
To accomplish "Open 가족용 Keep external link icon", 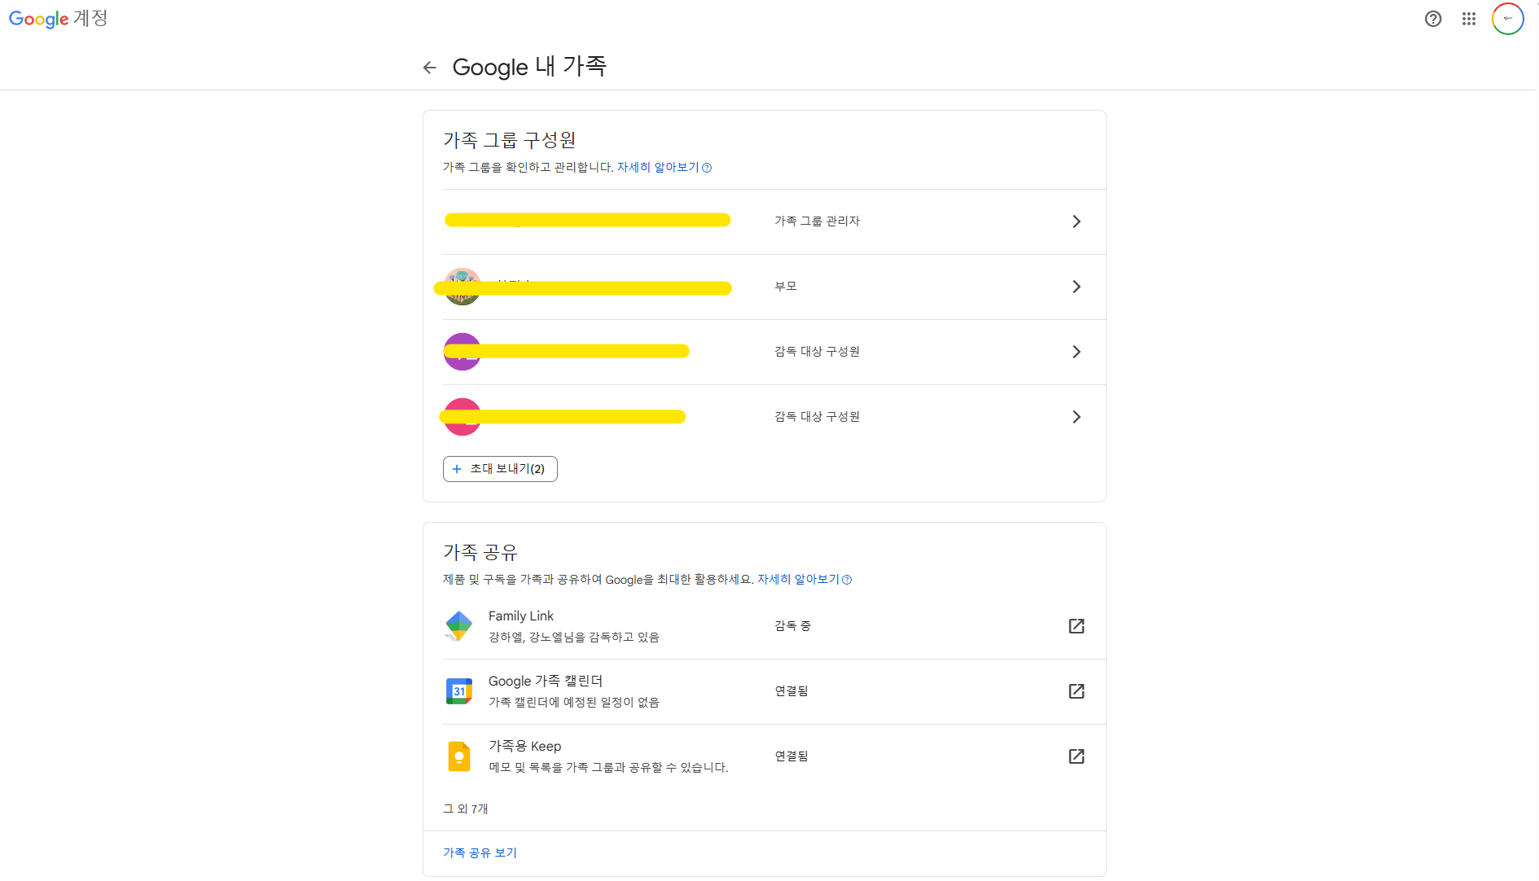I will (1076, 756).
